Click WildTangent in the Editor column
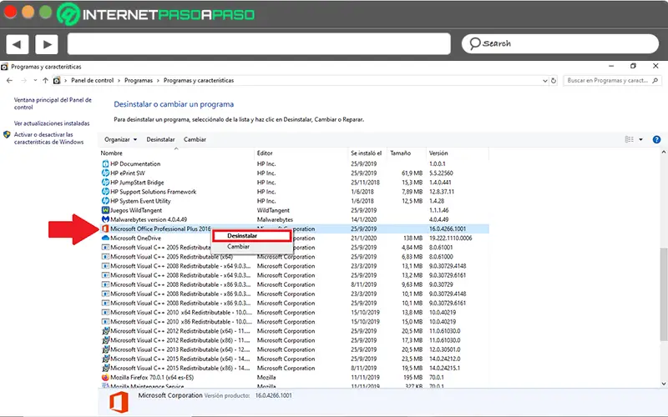Screen dimensions: 668x417 click(x=273, y=210)
